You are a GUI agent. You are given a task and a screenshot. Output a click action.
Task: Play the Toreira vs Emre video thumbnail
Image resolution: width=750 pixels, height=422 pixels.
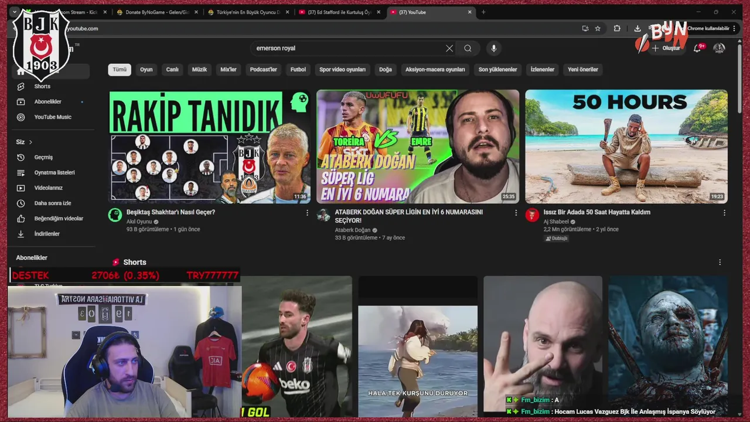(418, 147)
